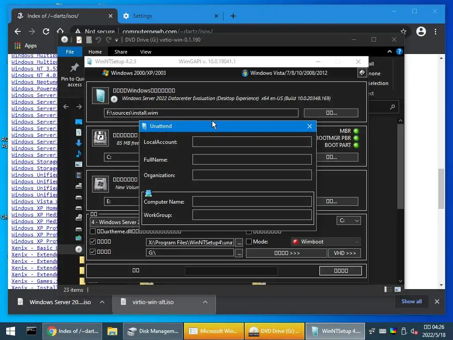
Task: Click the Explorer search magnifier icon
Action: [392, 107]
